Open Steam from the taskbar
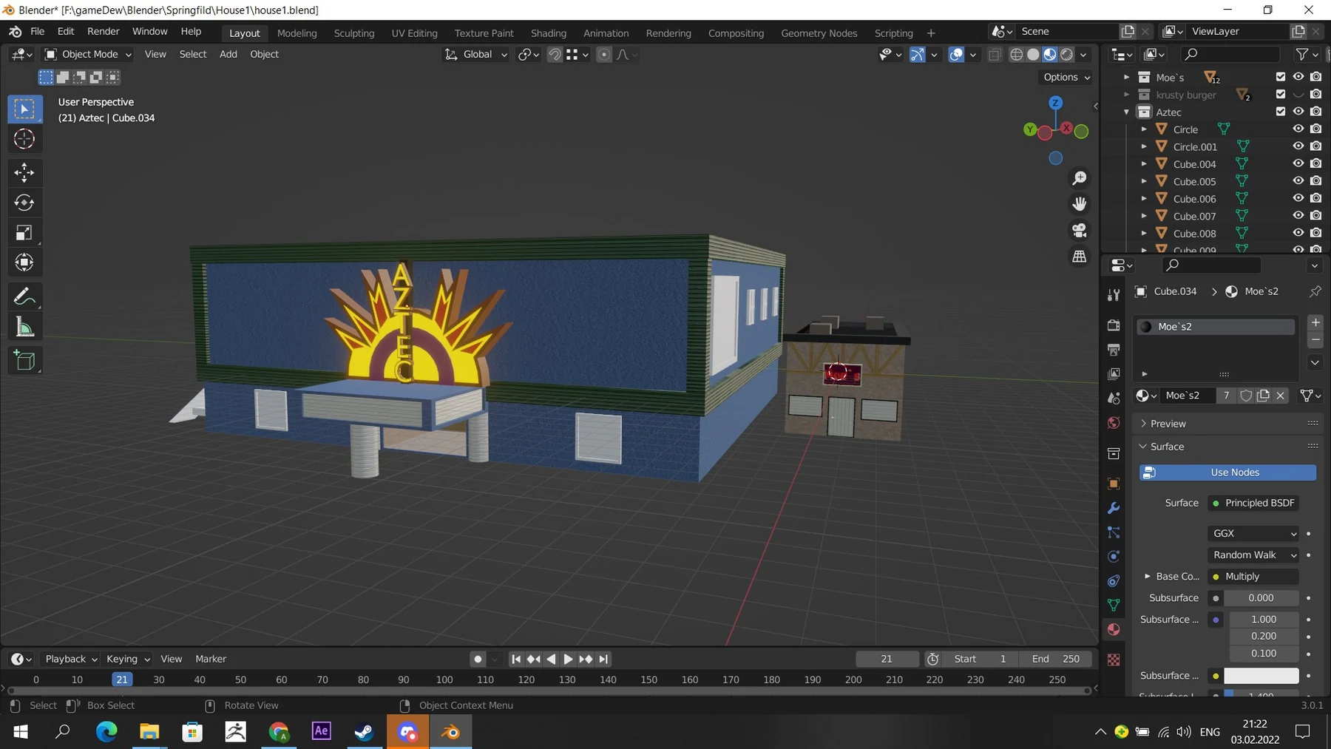 (x=365, y=732)
